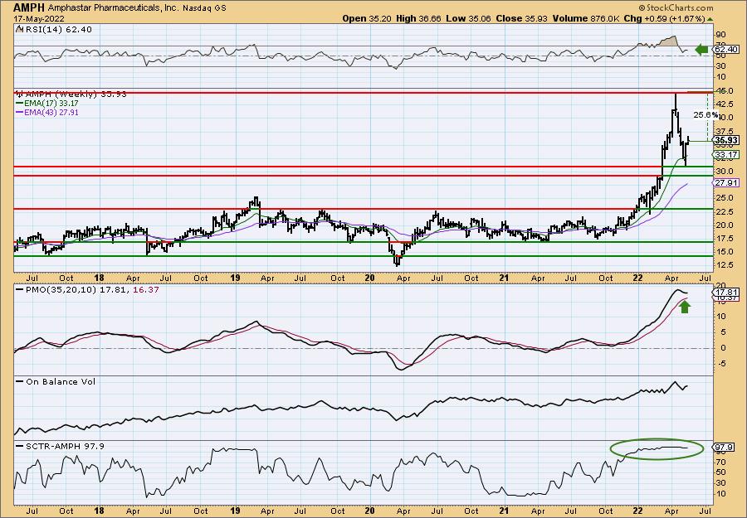This screenshot has width=747, height=518.
Task: Click the Chg +0.59 (+1.67%) value
Action: coord(664,18)
